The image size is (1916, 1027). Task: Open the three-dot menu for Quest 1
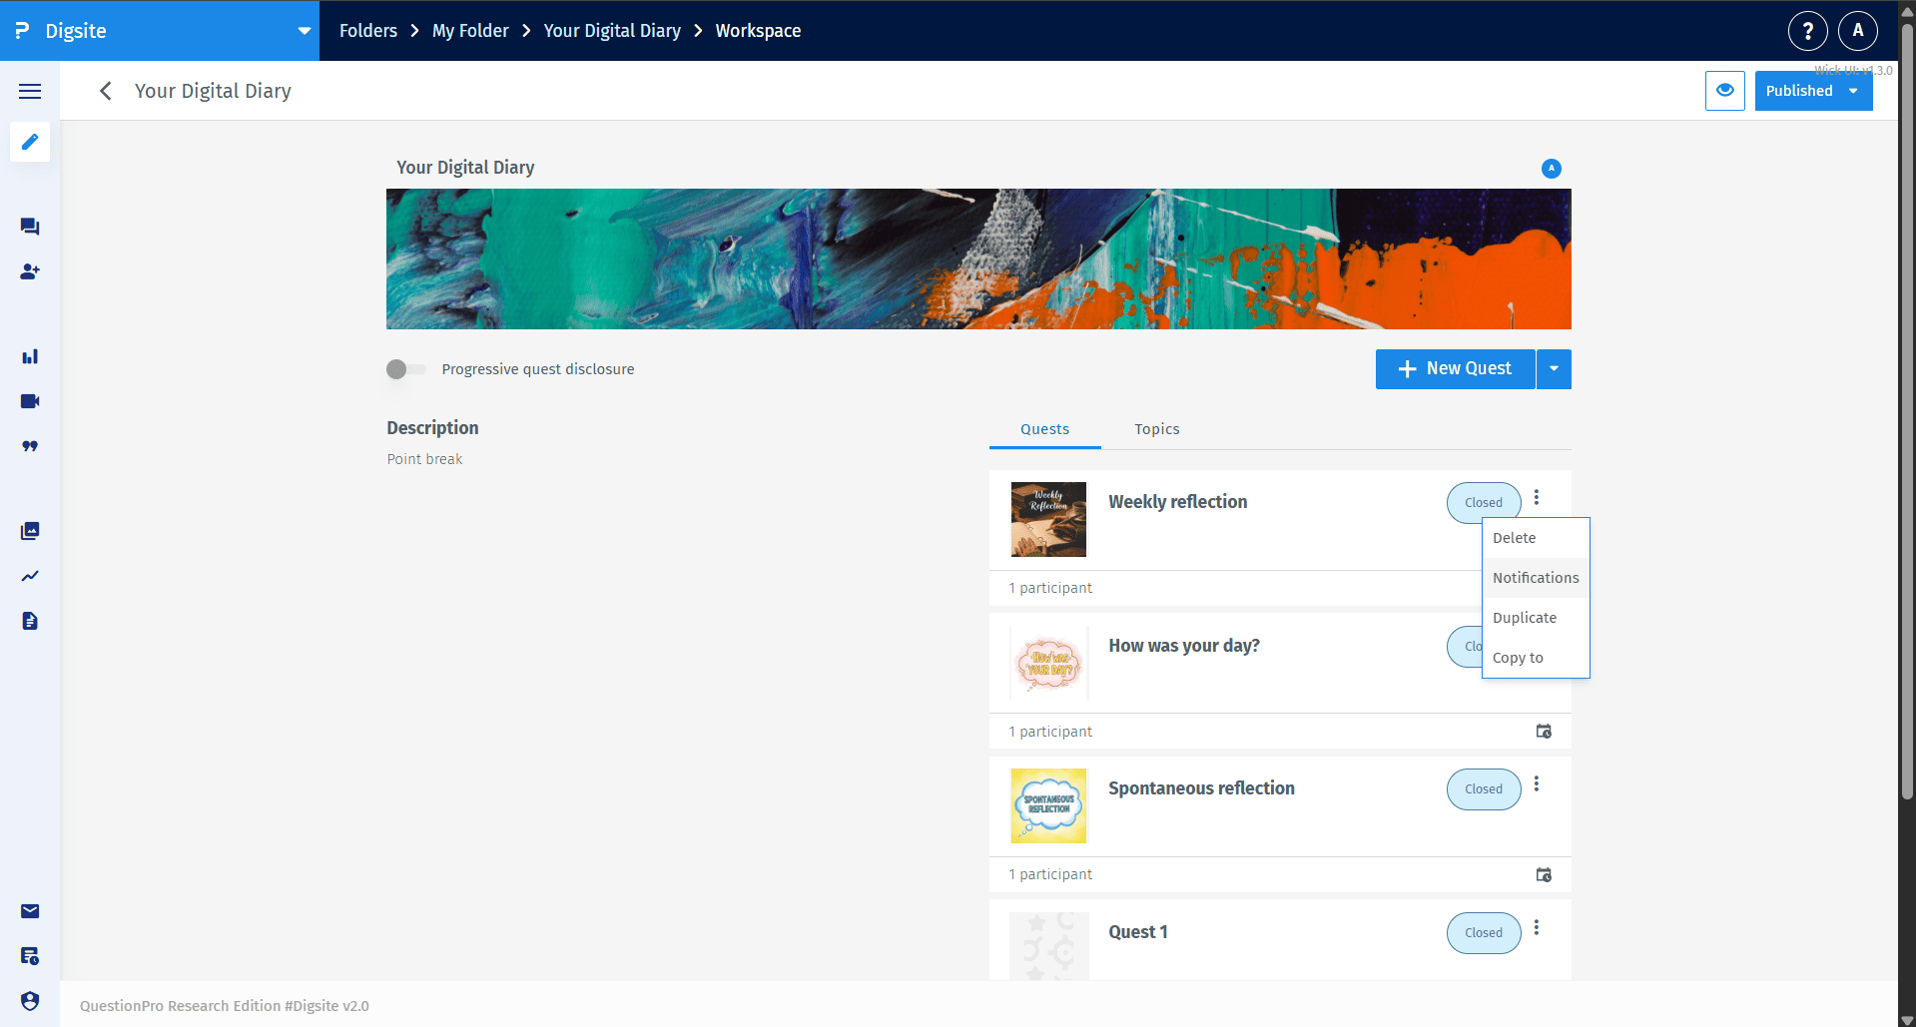[1537, 928]
